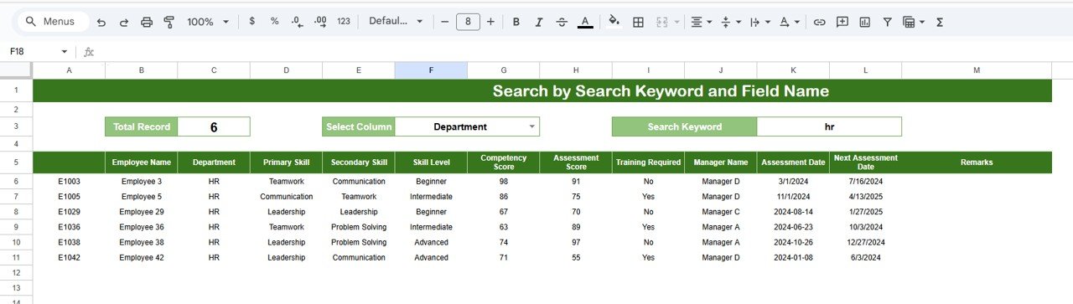
Task: Select the select-all corner box
Action: coord(16,70)
